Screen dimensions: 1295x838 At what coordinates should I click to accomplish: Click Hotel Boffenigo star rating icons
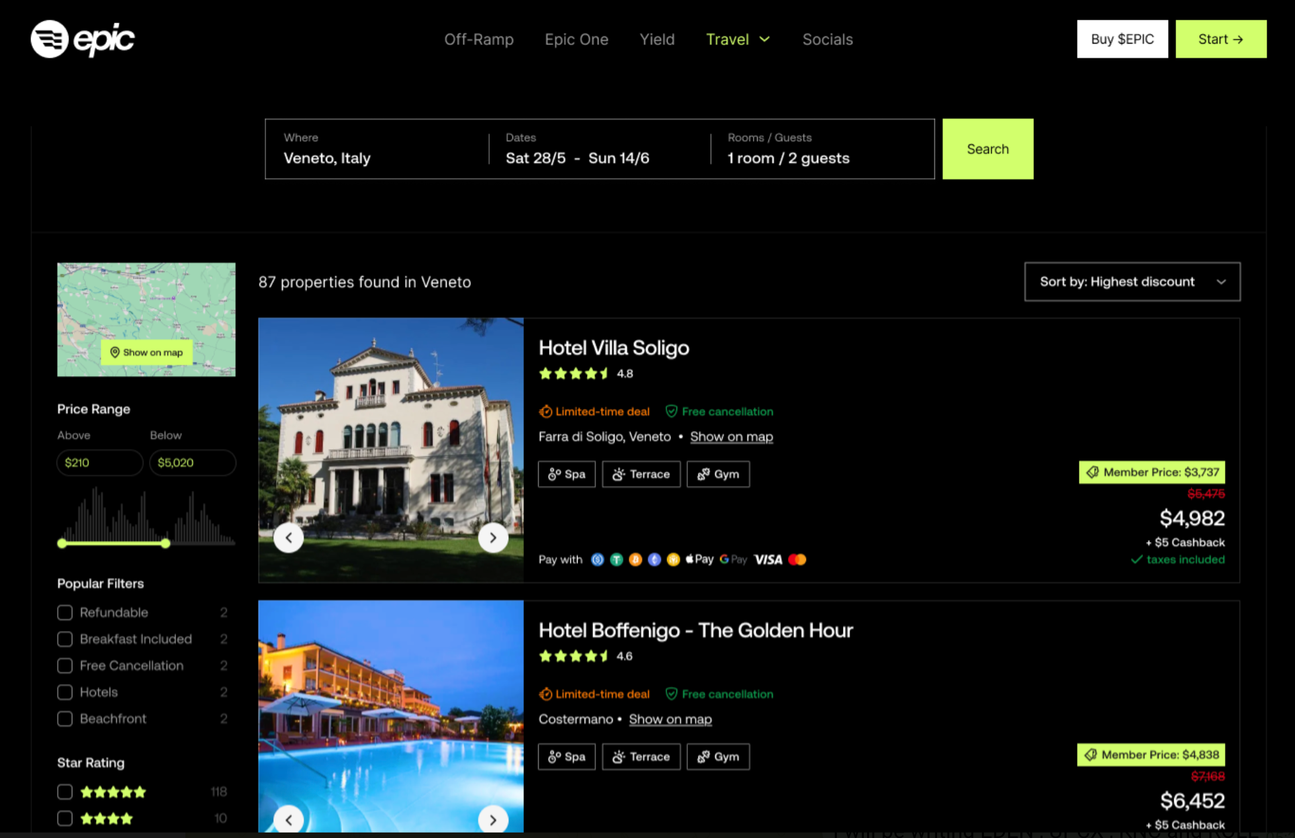tap(574, 656)
